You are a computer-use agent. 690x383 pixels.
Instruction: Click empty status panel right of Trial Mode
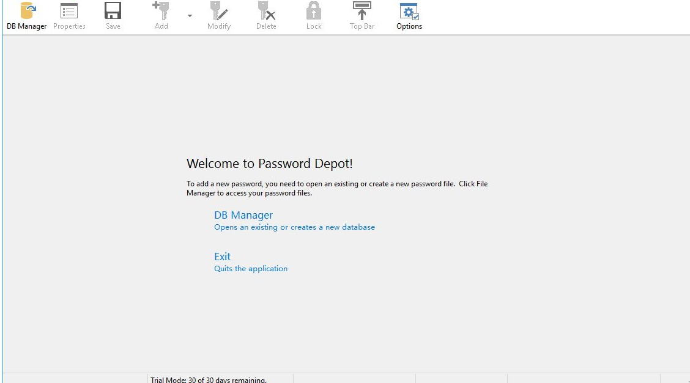[354, 379]
